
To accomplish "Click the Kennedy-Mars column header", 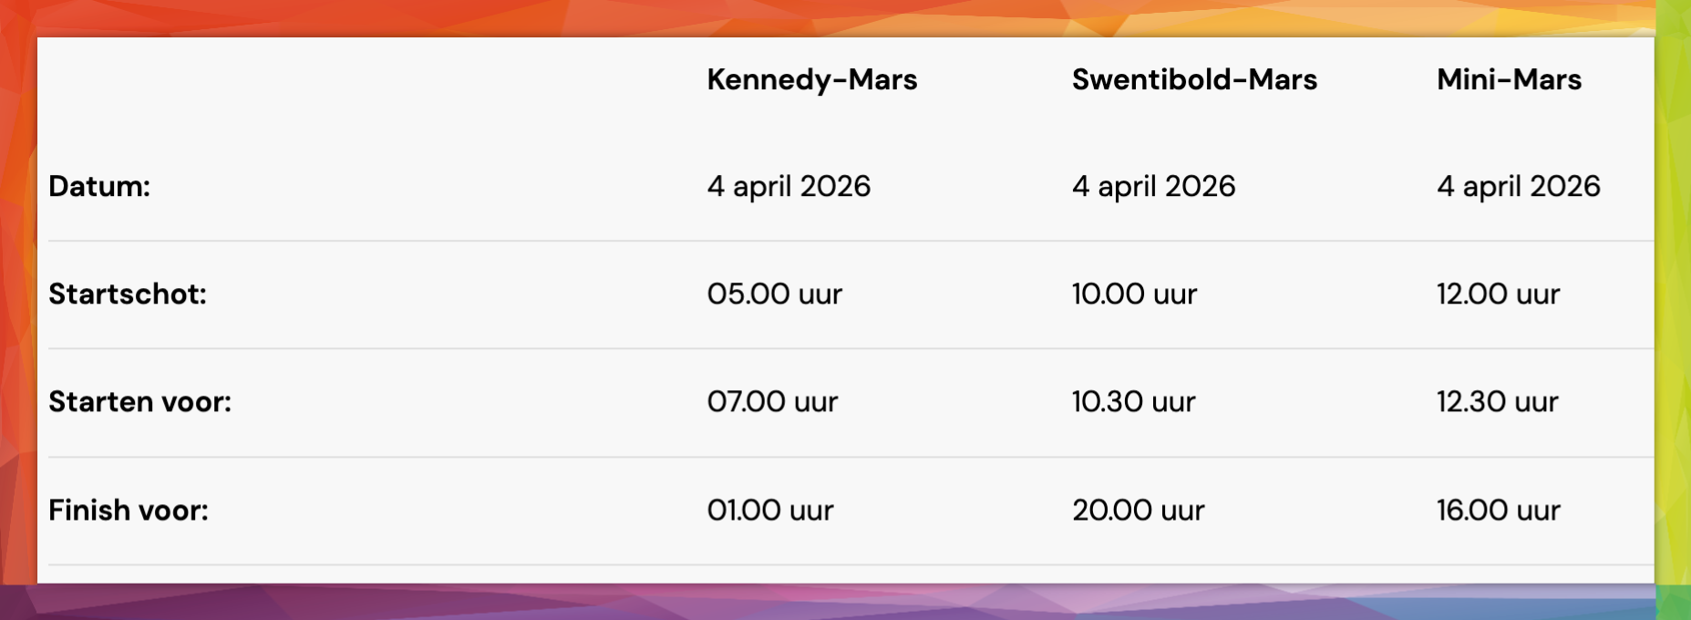I will (811, 80).
